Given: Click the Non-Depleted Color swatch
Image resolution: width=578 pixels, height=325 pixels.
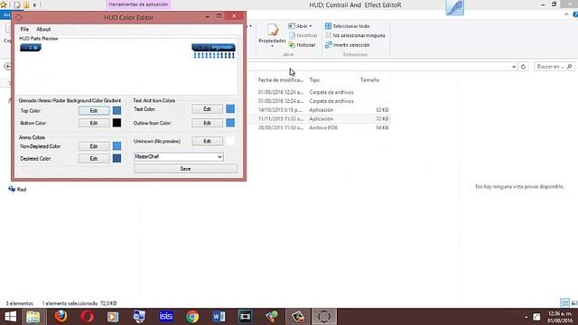Looking at the screenshot, I should click(117, 146).
